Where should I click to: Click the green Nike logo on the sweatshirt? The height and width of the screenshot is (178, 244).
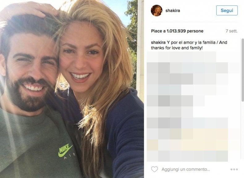pyautogui.click(x=65, y=150)
